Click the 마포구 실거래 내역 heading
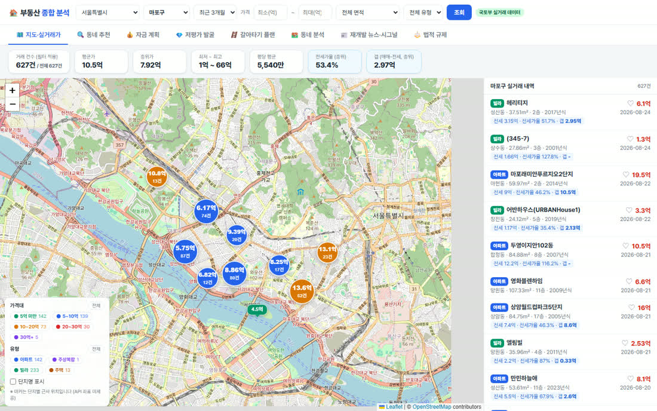657x411 pixels. pos(512,86)
